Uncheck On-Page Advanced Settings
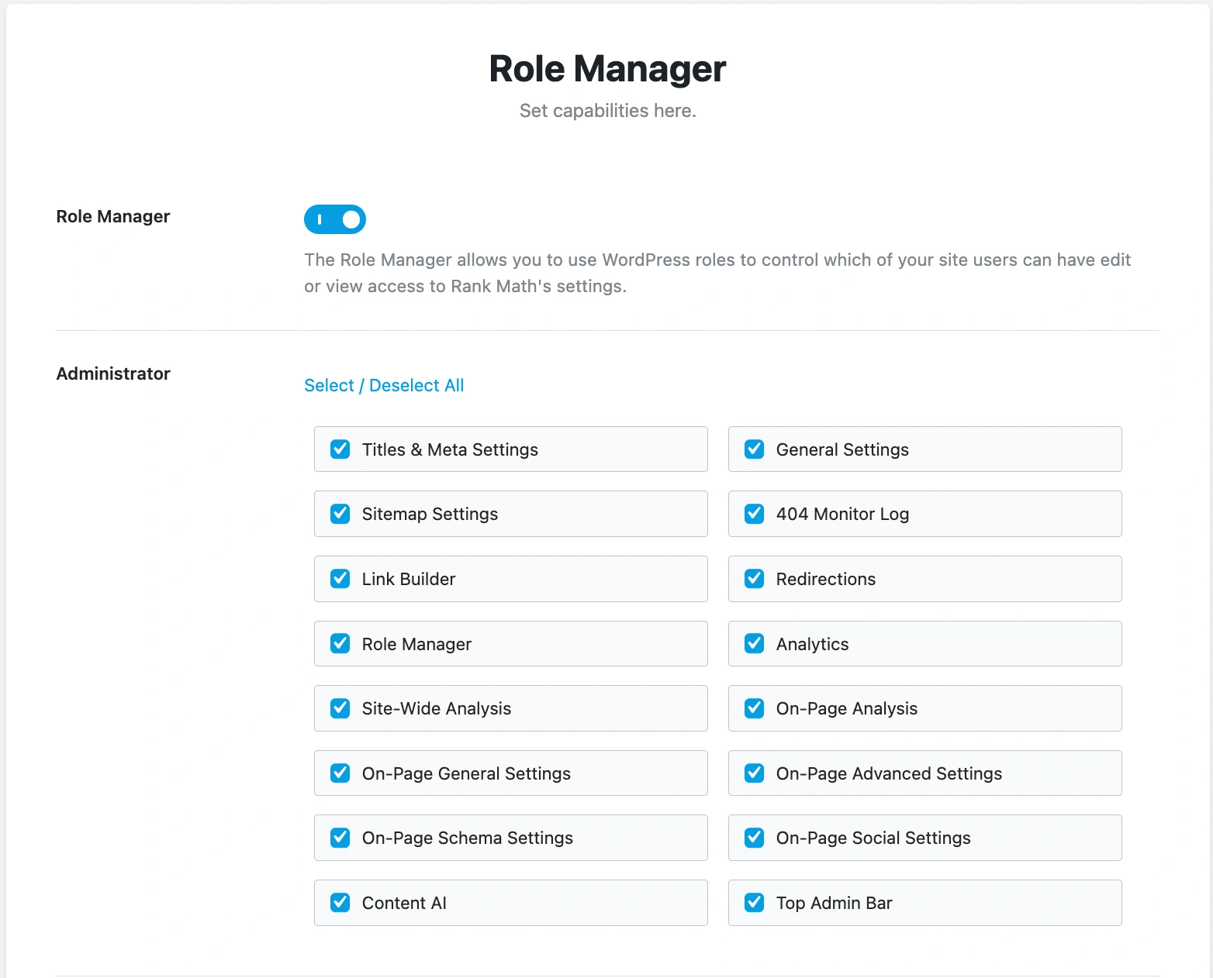The height and width of the screenshot is (978, 1213). pos(754,773)
